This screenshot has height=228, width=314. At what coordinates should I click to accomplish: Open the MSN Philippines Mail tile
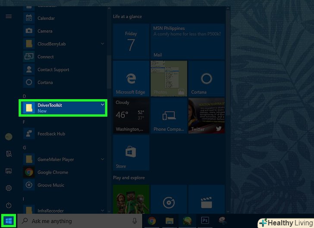[188, 41]
